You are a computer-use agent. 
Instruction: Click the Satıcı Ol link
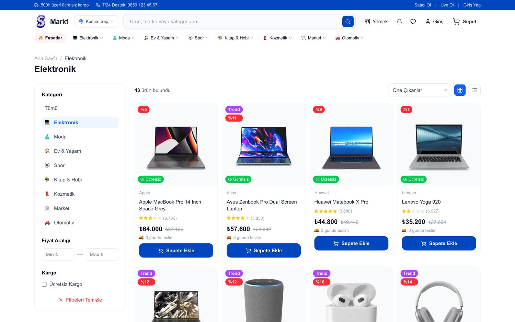[x=422, y=5]
